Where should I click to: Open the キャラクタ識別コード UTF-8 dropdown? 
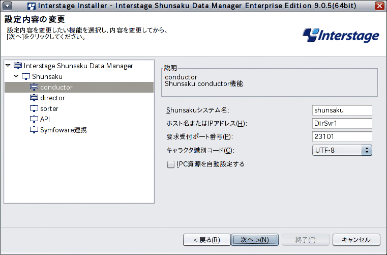click(342, 150)
